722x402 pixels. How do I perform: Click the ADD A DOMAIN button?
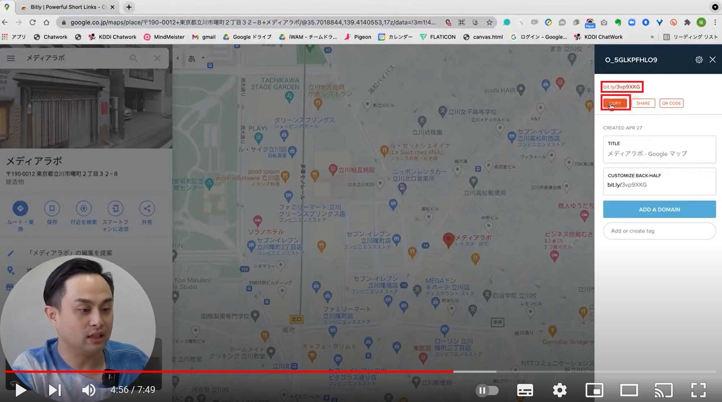[x=659, y=209]
